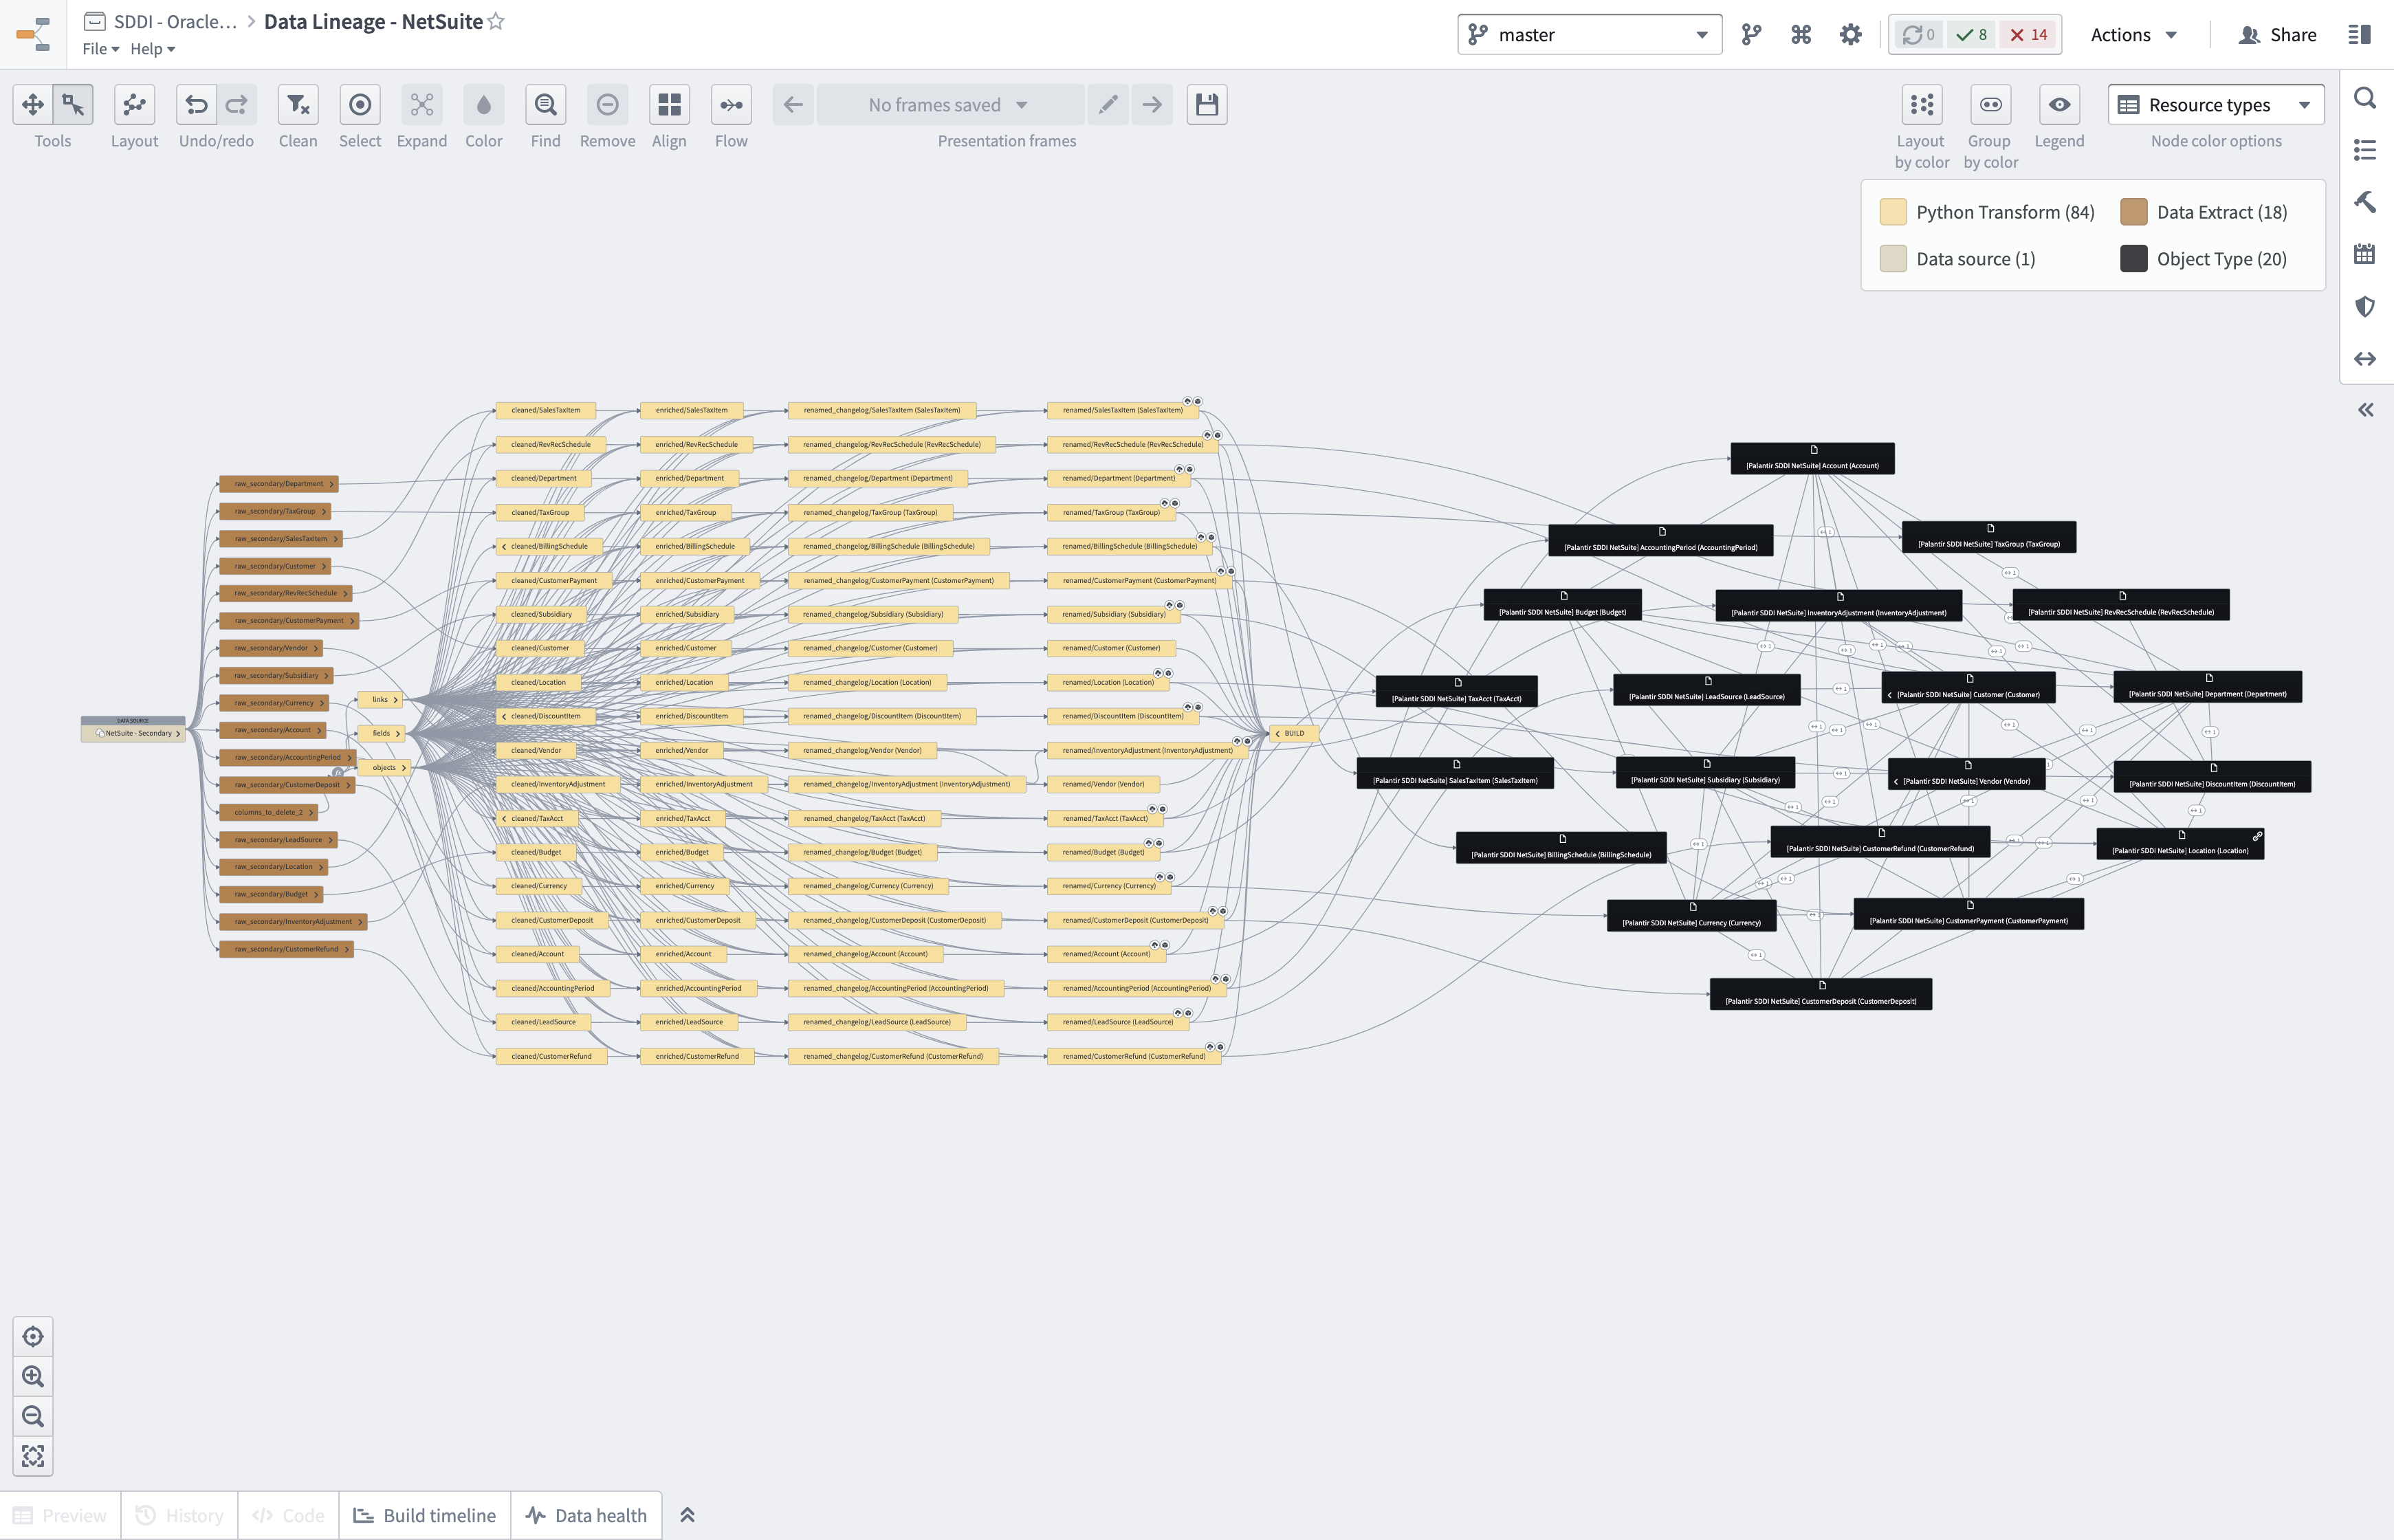Click the Object Type color swatch

point(2133,259)
